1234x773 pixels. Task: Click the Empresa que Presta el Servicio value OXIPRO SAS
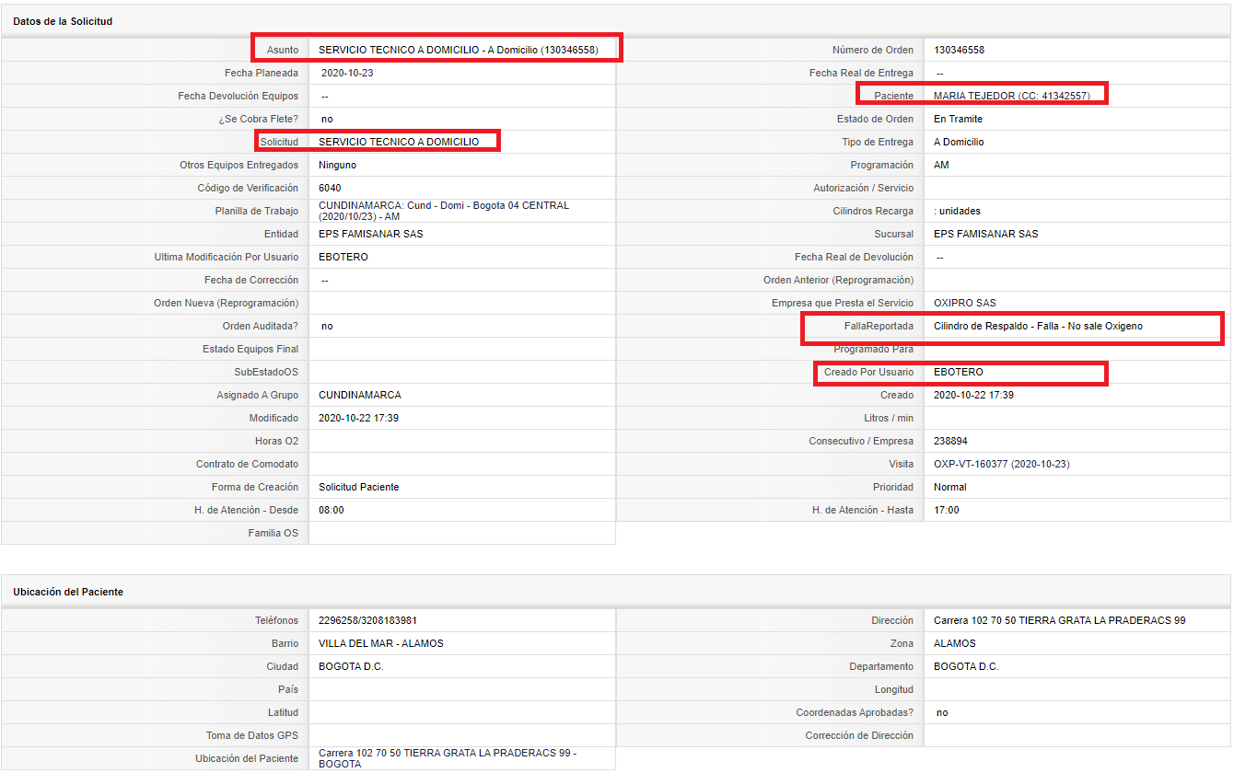point(965,303)
